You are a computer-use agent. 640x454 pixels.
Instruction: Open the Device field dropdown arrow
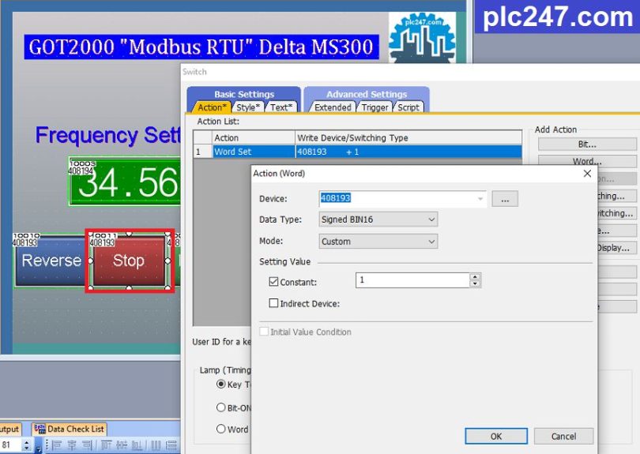click(480, 199)
